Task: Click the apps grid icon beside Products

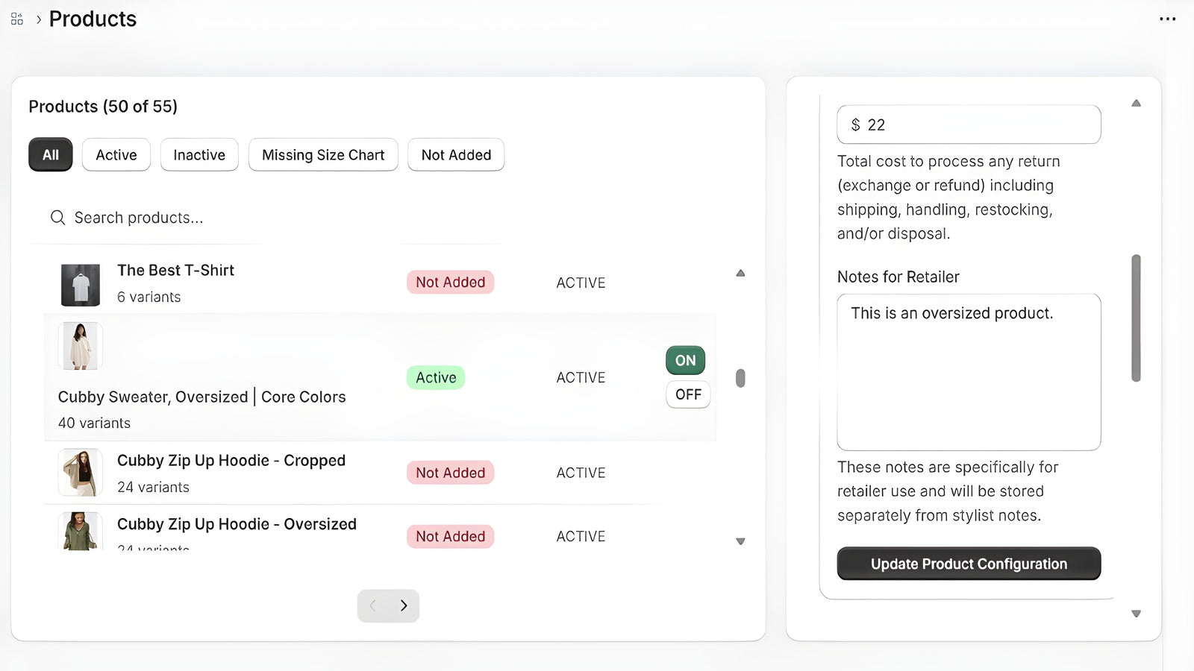Action: coord(17,19)
